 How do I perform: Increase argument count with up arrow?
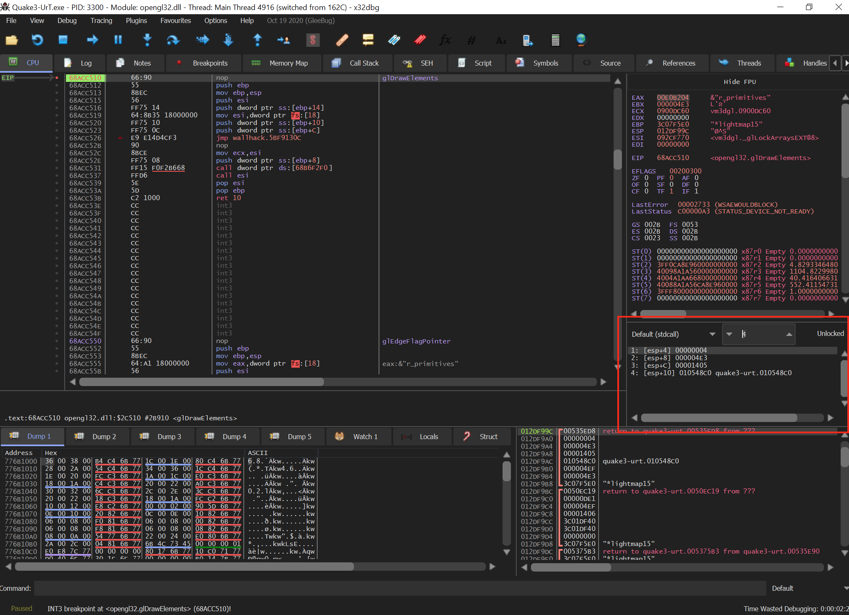click(789, 334)
